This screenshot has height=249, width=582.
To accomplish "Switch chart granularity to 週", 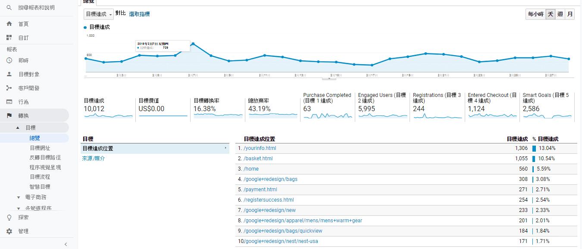I will pos(560,14).
